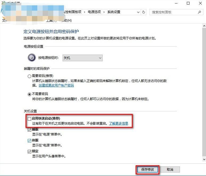This screenshot has width=206, height=176.
Task: Expand the address bar history dropdown
Action: pos(138,12)
